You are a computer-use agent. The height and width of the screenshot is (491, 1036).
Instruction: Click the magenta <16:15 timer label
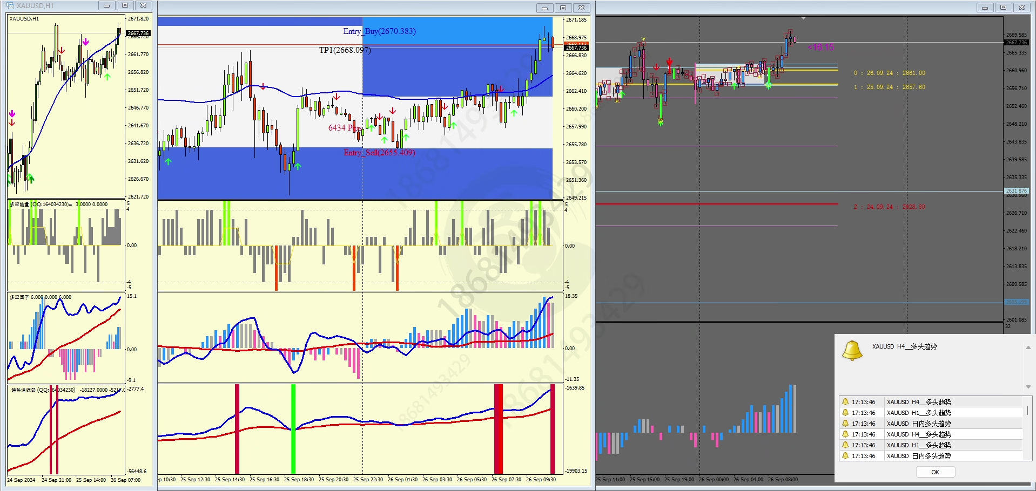point(820,47)
